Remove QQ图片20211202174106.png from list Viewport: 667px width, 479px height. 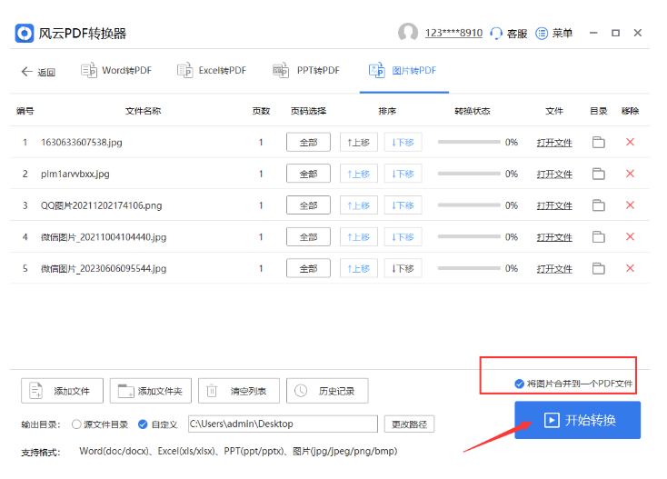point(630,205)
